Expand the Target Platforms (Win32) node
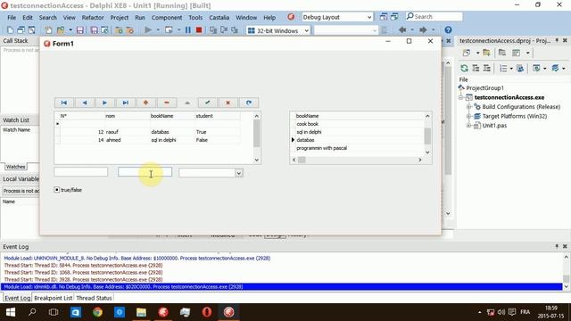 click(x=469, y=116)
